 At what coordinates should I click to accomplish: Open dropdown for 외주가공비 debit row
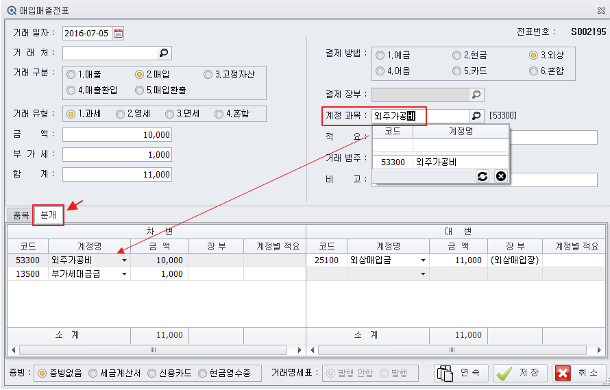124,260
